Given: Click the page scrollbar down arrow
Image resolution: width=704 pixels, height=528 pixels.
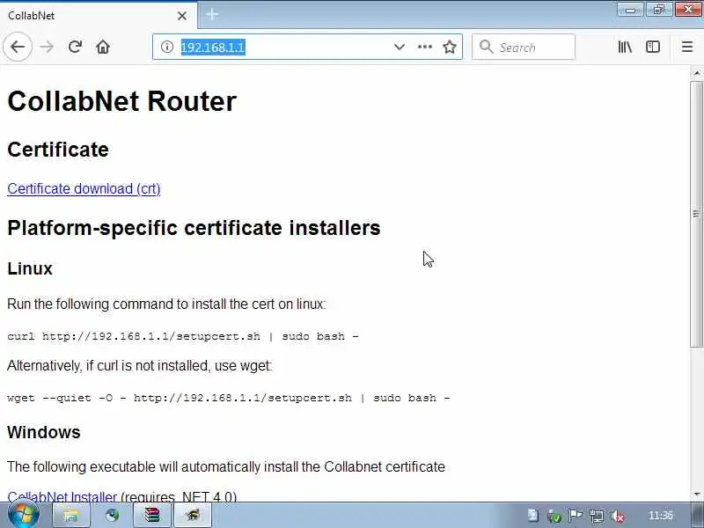Looking at the screenshot, I should click(696, 495).
